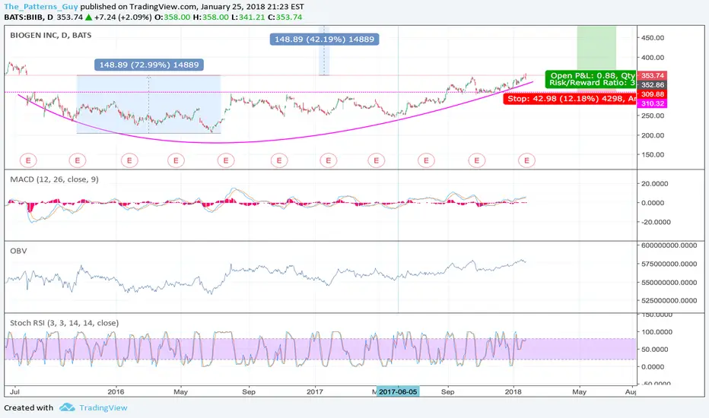Screen dimensions: 709x418
Task: Click the red Stop: 42.98 label
Action: click(x=570, y=99)
